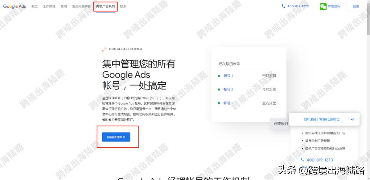Switch to the 高级广告系列 tab
The width and height of the screenshot is (370, 180).
tap(105, 6)
